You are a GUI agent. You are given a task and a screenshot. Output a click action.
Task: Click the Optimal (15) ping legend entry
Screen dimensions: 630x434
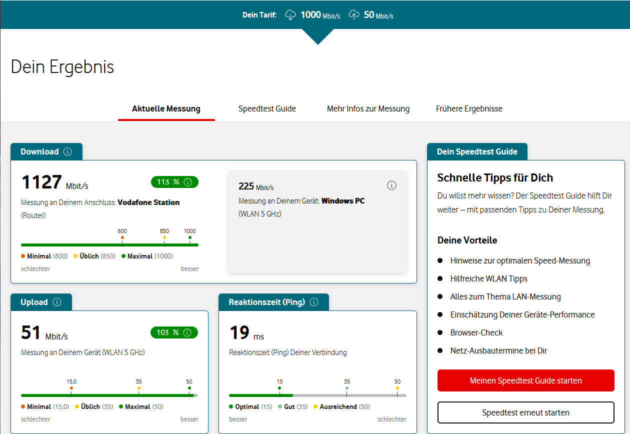click(250, 406)
